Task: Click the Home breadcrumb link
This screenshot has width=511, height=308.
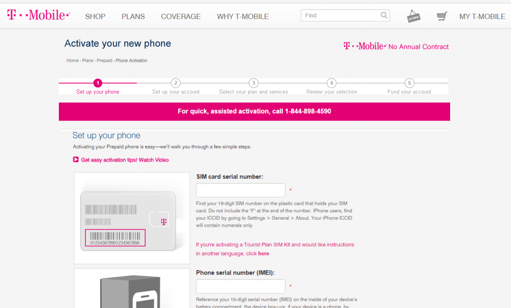Action: click(x=71, y=60)
